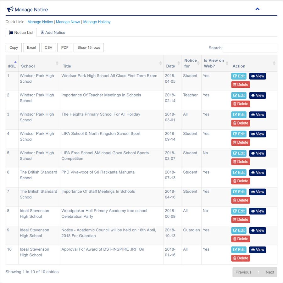The image size is (283, 283).
Task: Edit the DST-INSPIRE JRF award notice
Action: pyautogui.click(x=239, y=250)
